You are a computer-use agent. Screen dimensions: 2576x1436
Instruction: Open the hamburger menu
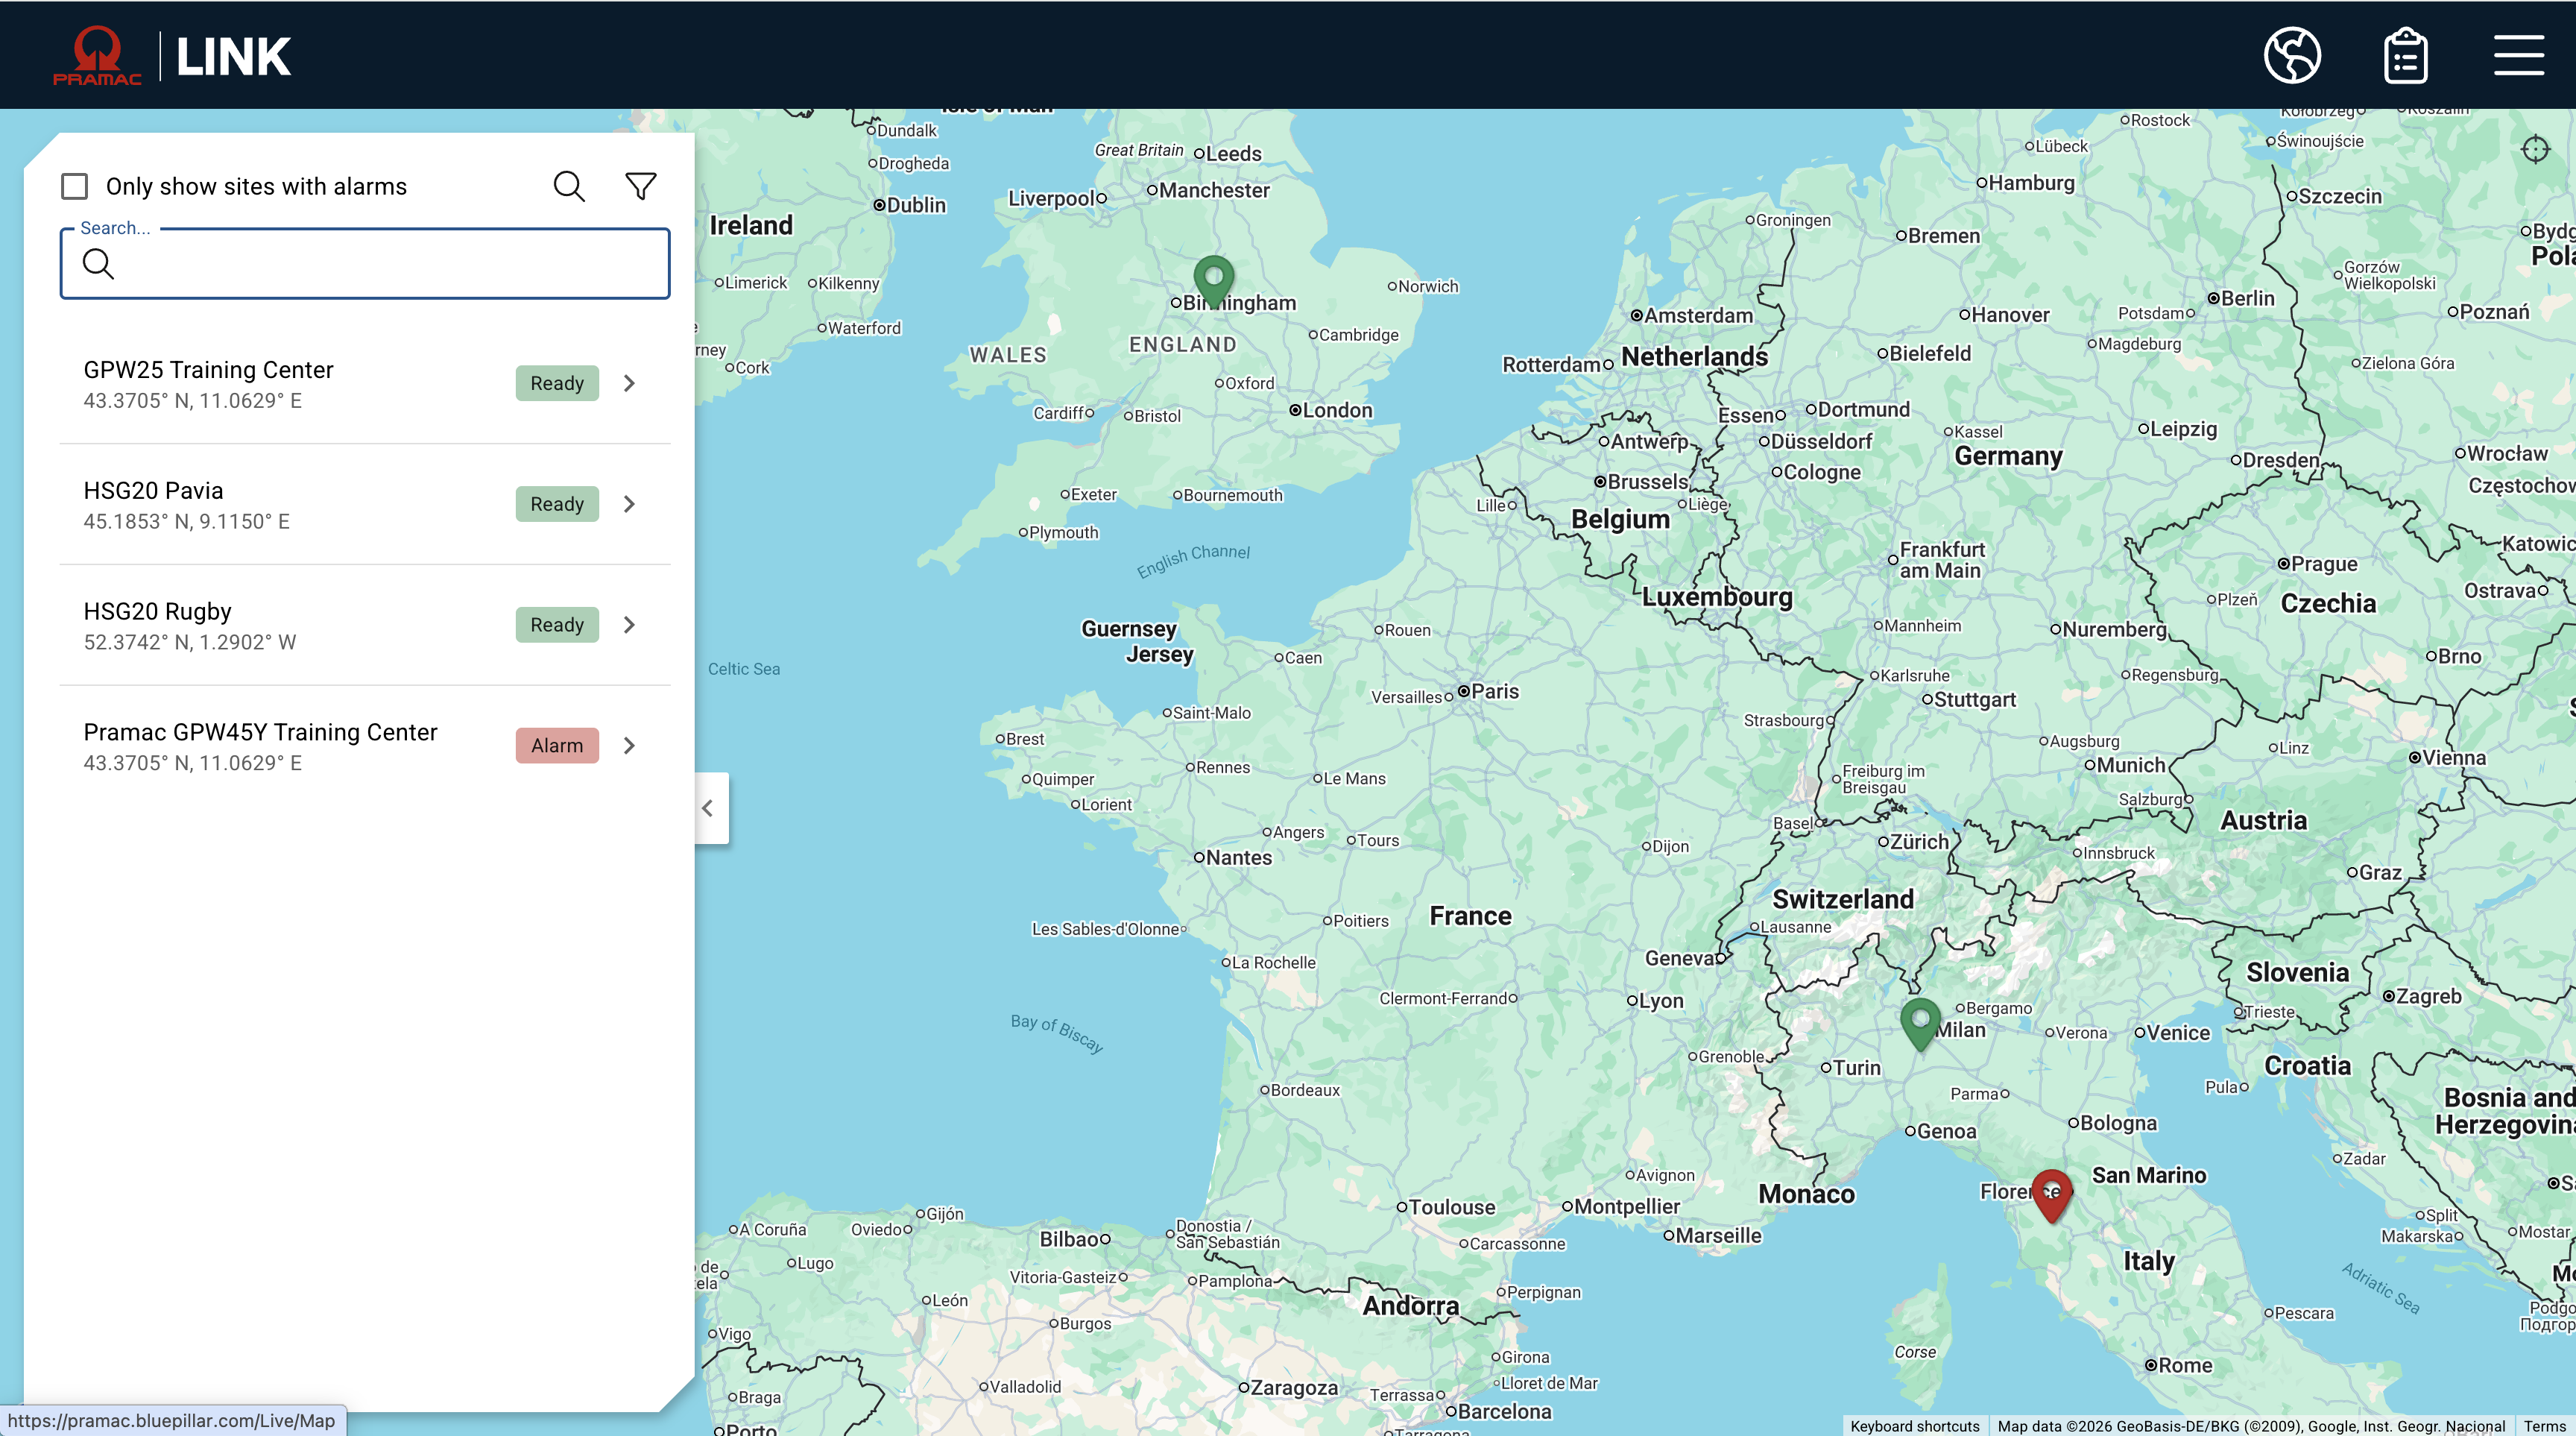(2518, 55)
